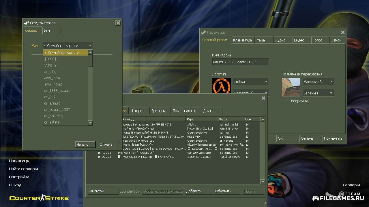Image resolution: width=369 pixels, height=207 pixels.
Task: Select the cs_1338_assault map
Action: pyautogui.click(x=65, y=91)
